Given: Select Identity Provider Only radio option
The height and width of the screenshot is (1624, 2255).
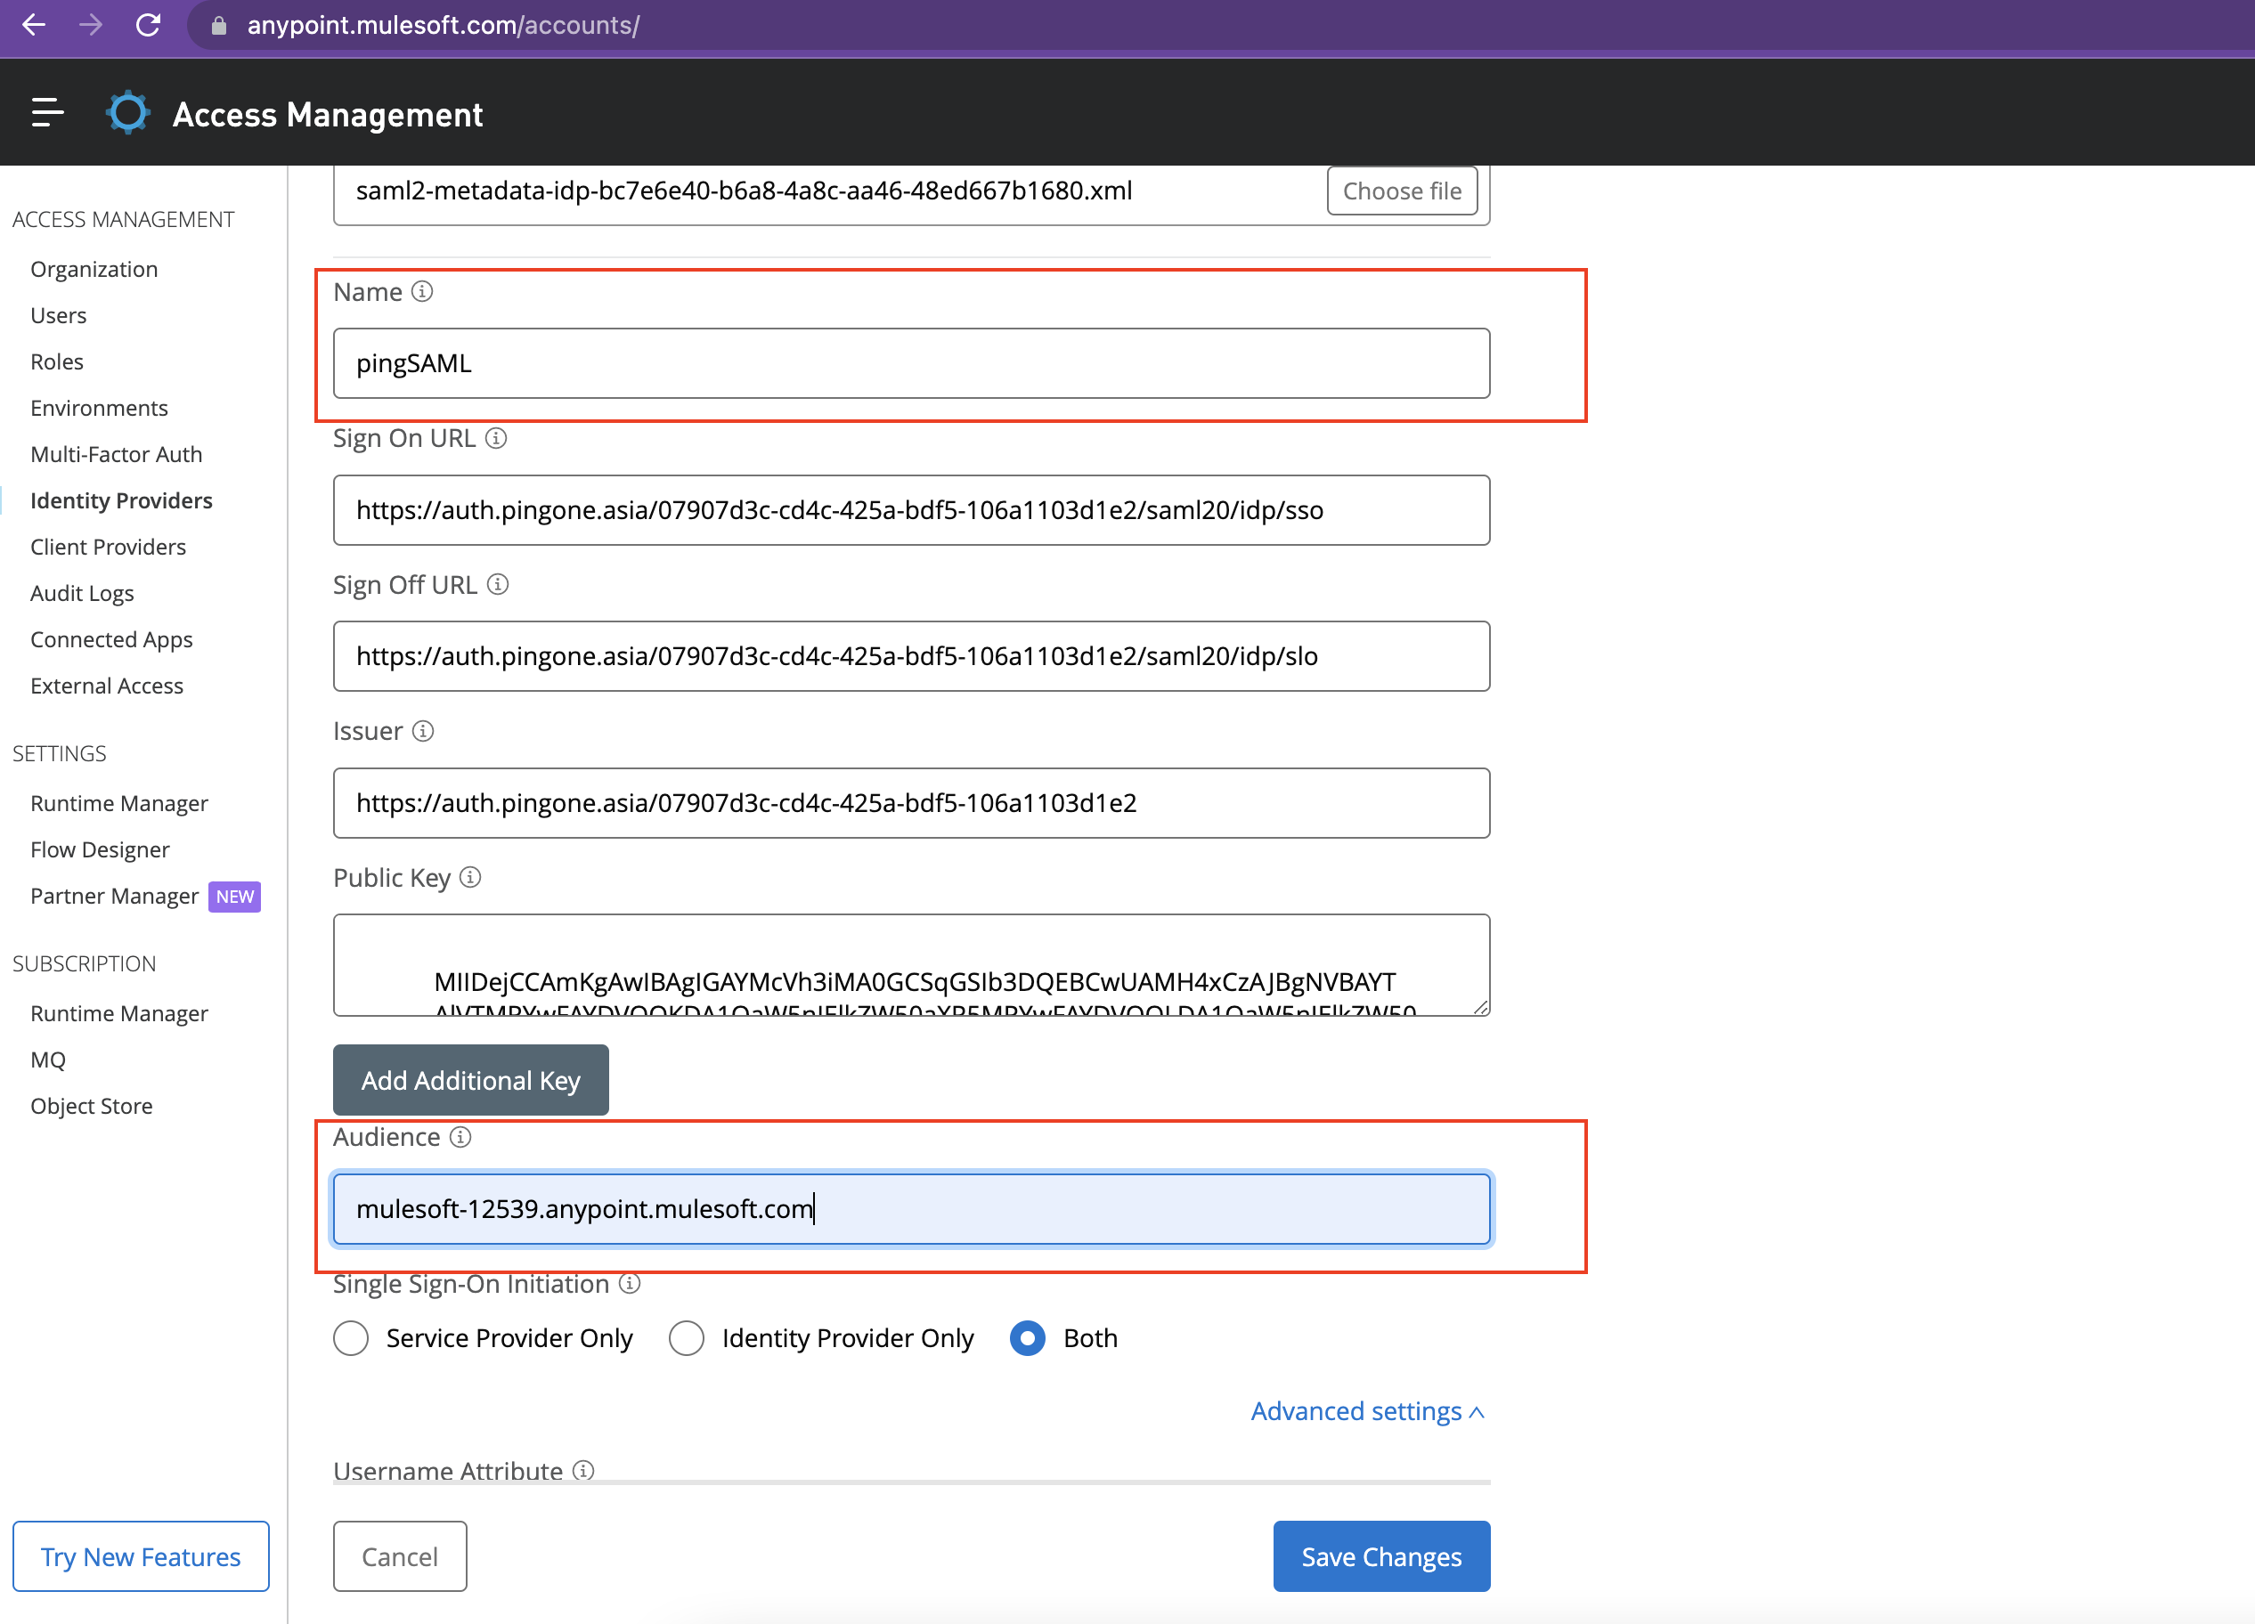Looking at the screenshot, I should (x=687, y=1338).
